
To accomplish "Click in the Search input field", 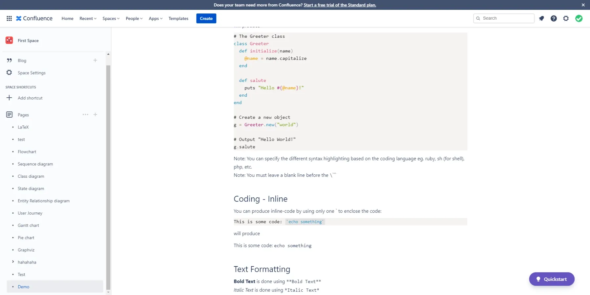I will click(504, 18).
